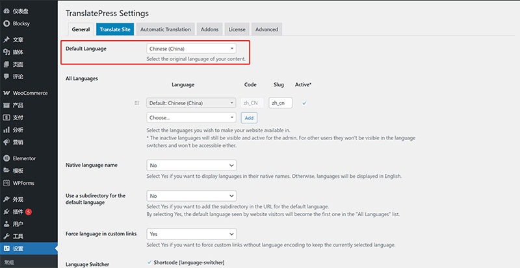Click the plugins update count badge
The height and width of the screenshot is (268, 520).
29,212
